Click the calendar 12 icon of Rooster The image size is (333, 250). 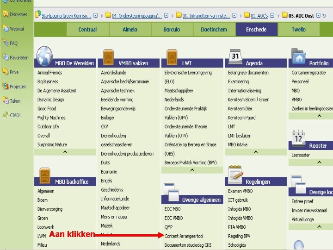(x=298, y=138)
